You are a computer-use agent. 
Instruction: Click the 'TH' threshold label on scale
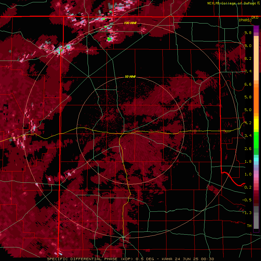pos(249,226)
